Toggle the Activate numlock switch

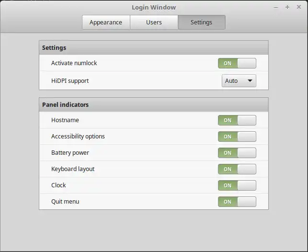pos(237,63)
